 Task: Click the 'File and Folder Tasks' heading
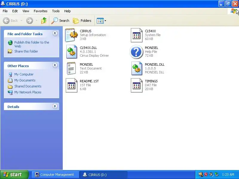click(25, 34)
